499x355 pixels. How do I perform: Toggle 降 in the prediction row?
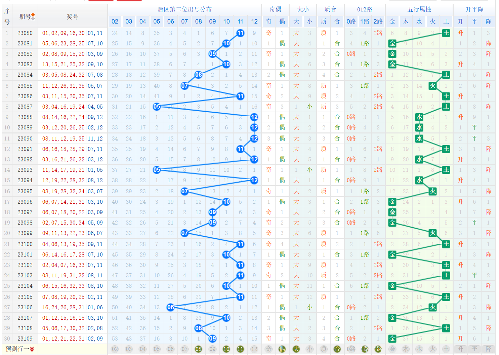[488, 349]
